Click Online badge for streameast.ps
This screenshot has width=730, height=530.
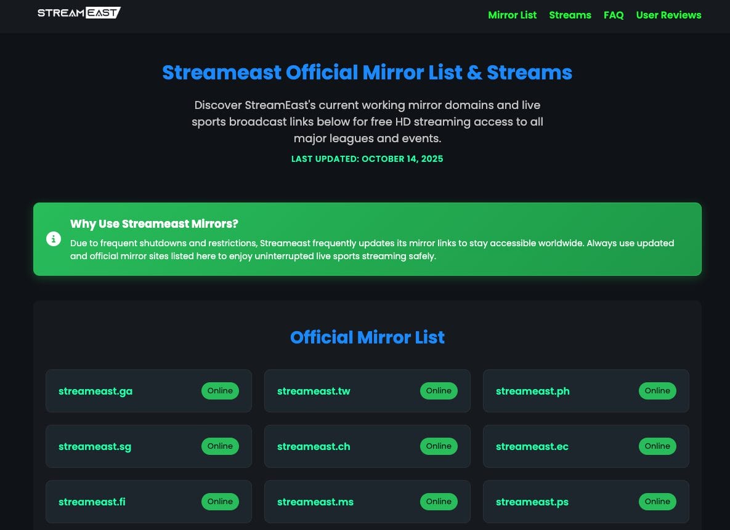tap(657, 502)
